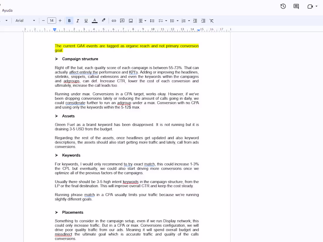Screen dimensions: 323x242
Task: Insert a bulleted list
Action: [x=172, y=21]
